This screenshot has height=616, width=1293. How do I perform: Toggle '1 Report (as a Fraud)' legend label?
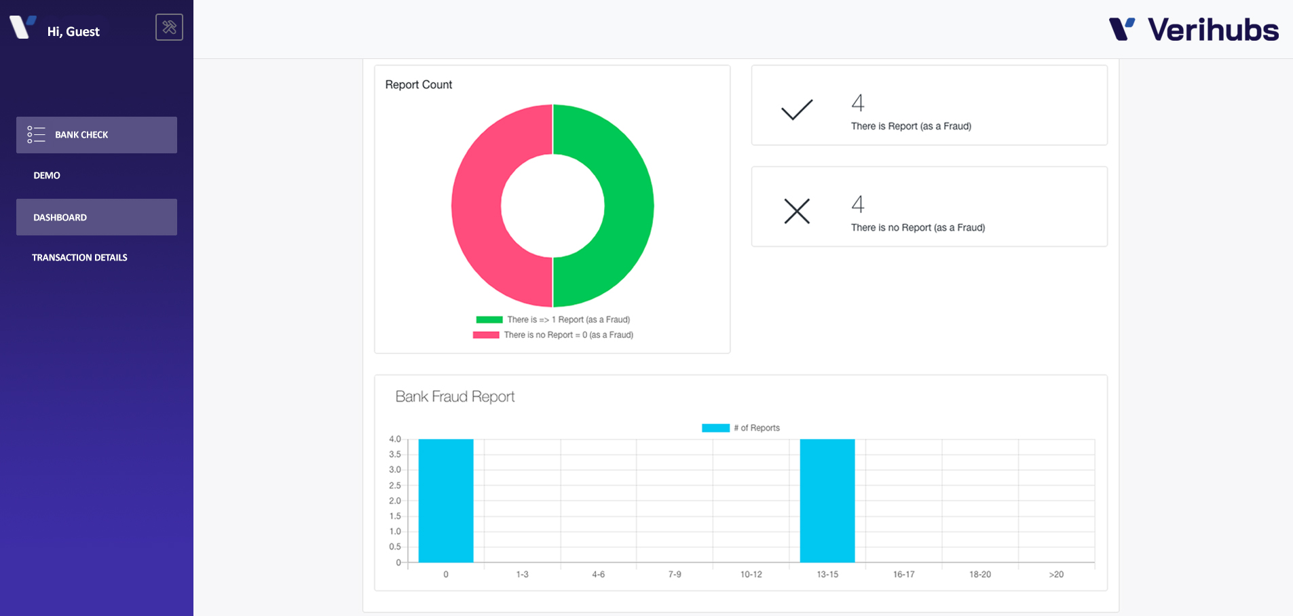pyautogui.click(x=569, y=320)
